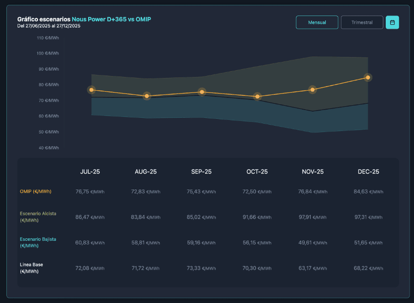Click the 110 €/MWh axis label
This screenshot has width=414, height=303.
(48, 38)
